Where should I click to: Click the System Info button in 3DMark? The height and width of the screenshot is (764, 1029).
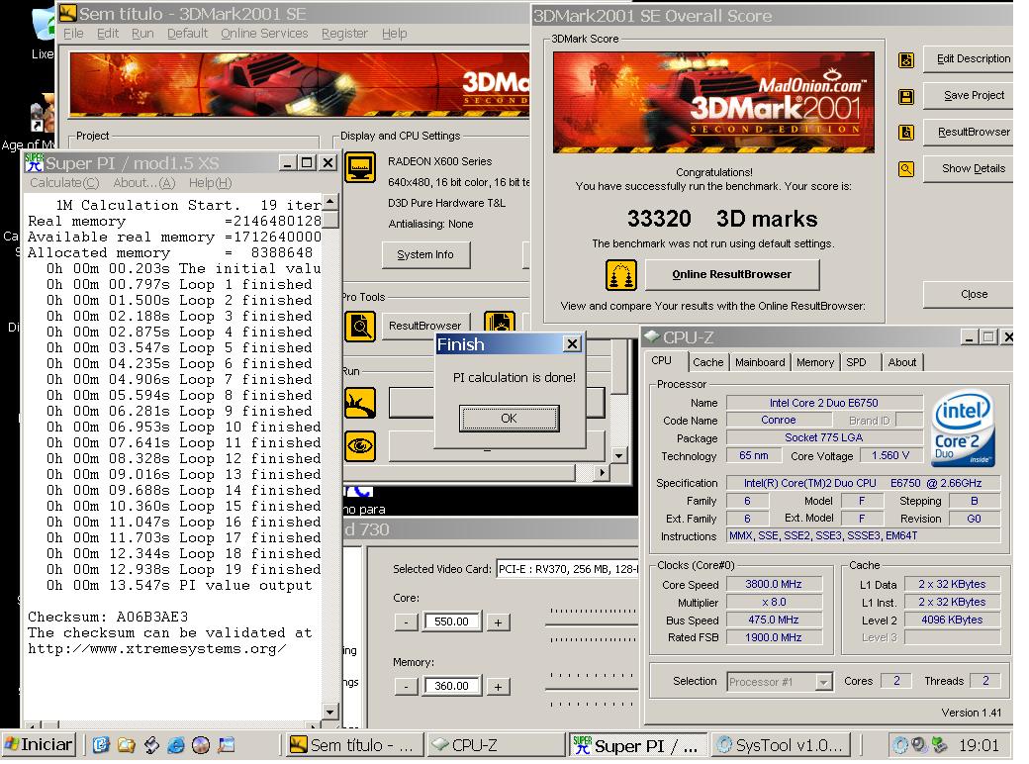point(425,254)
